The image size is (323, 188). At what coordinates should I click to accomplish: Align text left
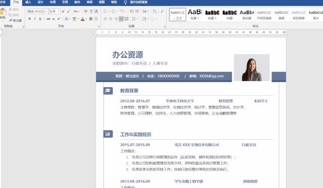(x=105, y=19)
